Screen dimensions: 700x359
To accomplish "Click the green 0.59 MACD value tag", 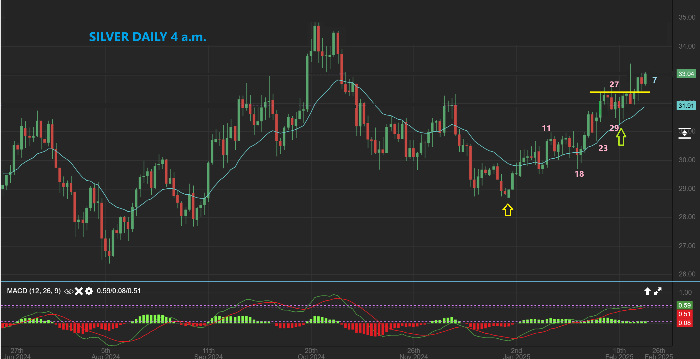I will click(x=684, y=305).
